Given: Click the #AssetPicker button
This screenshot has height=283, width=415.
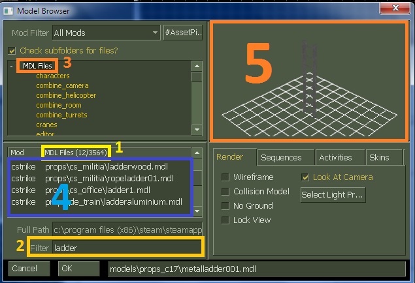Looking at the screenshot, I should [x=184, y=32].
